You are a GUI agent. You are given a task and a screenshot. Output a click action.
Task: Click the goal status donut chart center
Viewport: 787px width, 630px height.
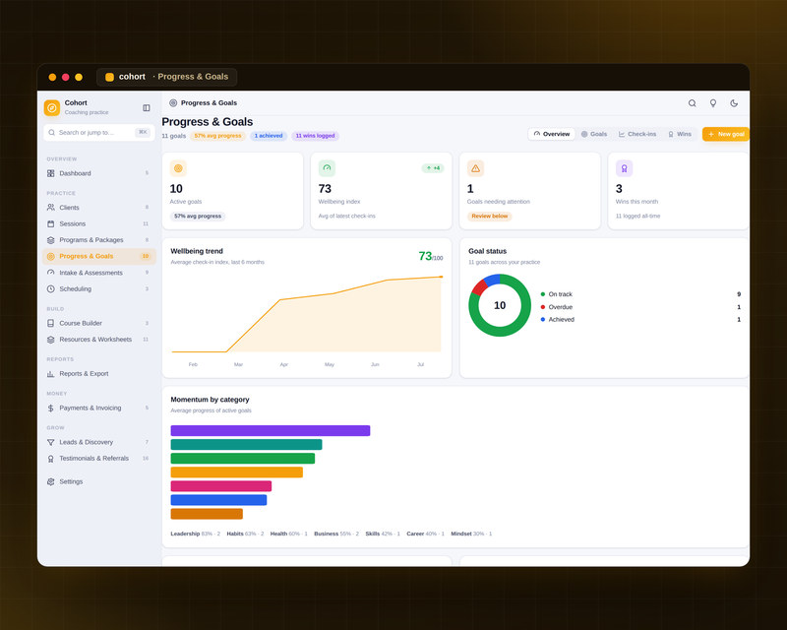click(x=500, y=305)
